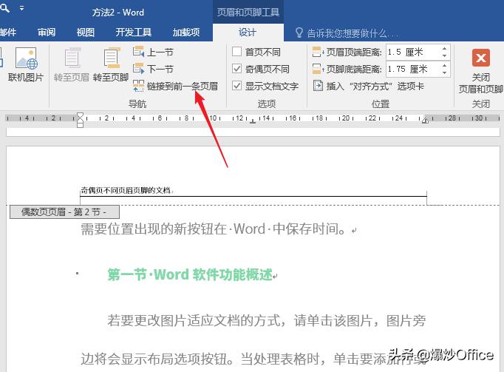Screen dimensions: 504x372
Task: Click the 页眉顶端距离 value field
Action: [412, 52]
